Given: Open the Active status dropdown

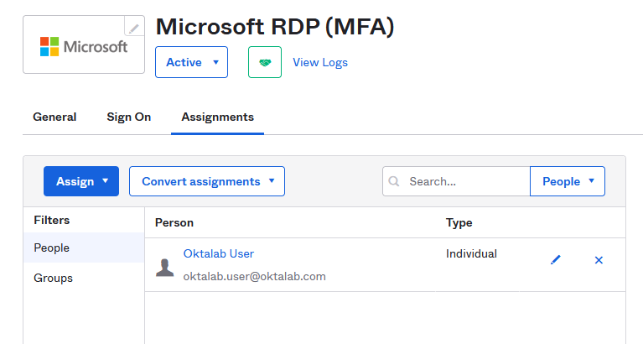Looking at the screenshot, I should pos(191,63).
